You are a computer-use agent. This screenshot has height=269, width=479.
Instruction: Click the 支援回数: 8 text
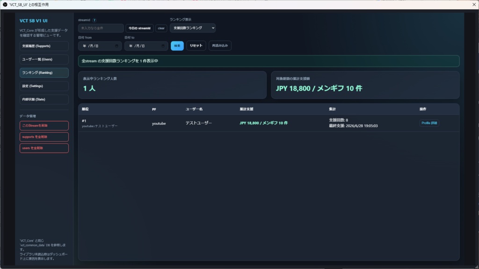[x=338, y=120]
